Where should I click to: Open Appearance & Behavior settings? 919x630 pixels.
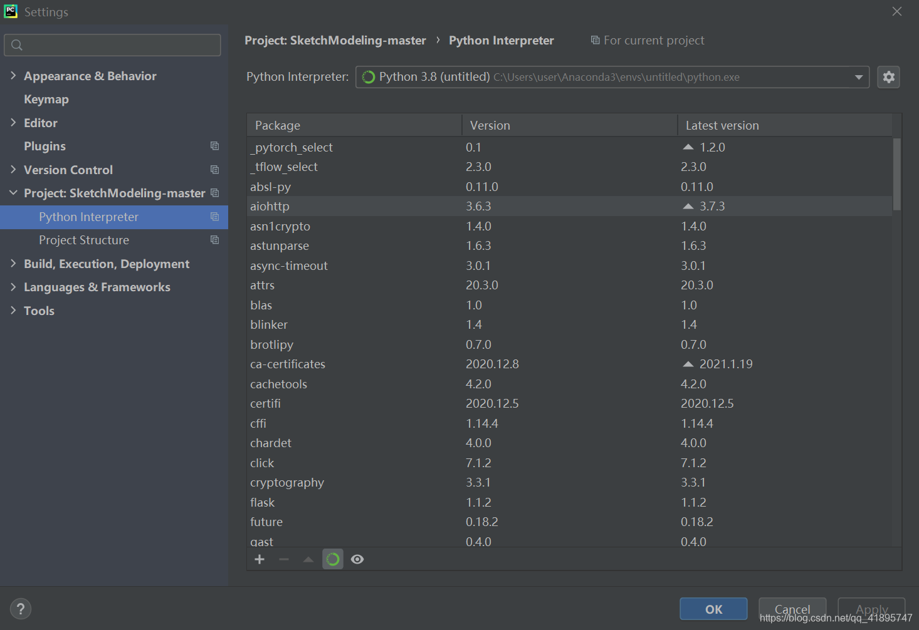[x=90, y=76]
